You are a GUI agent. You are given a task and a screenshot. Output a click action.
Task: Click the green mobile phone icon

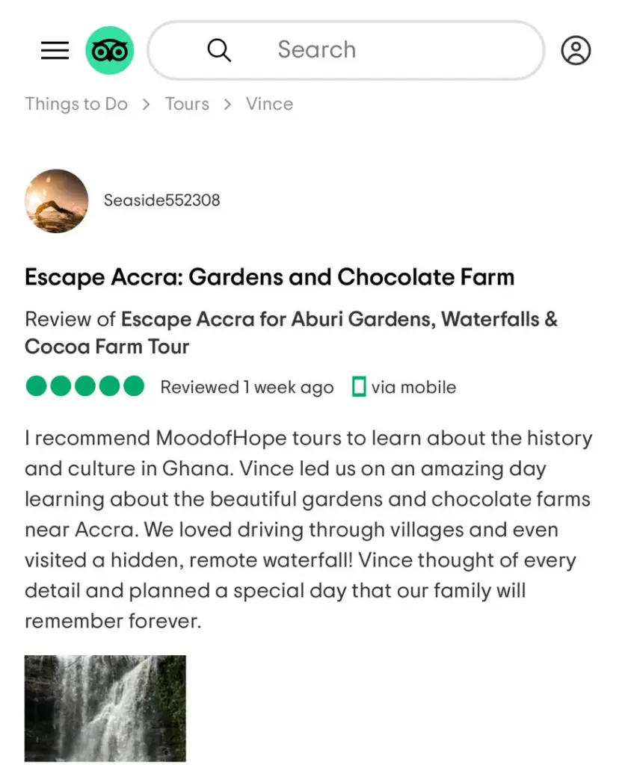click(x=359, y=387)
